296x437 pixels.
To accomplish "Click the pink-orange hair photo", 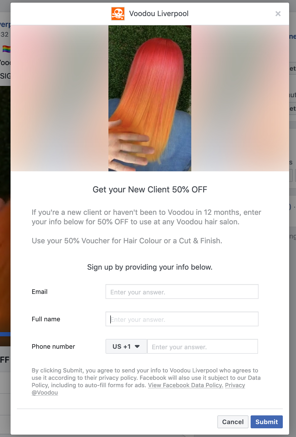I will point(150,98).
